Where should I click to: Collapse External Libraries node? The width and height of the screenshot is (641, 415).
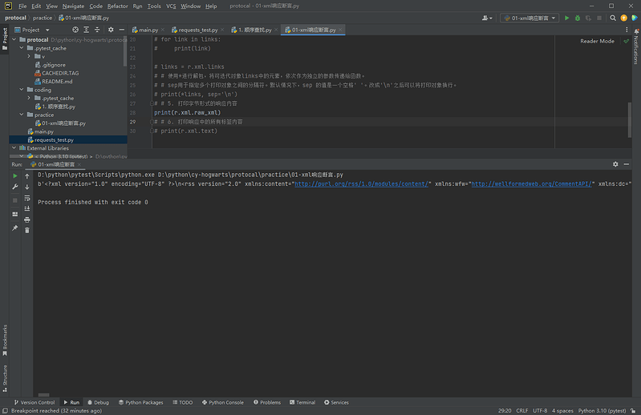click(x=14, y=148)
